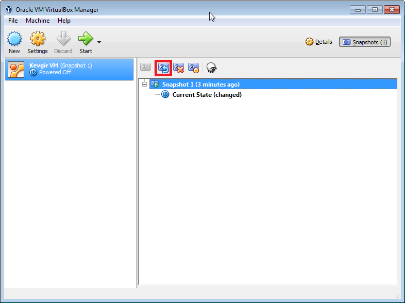Click the Start green arrow icon
Image resolution: width=405 pixels, height=303 pixels.
click(x=86, y=39)
